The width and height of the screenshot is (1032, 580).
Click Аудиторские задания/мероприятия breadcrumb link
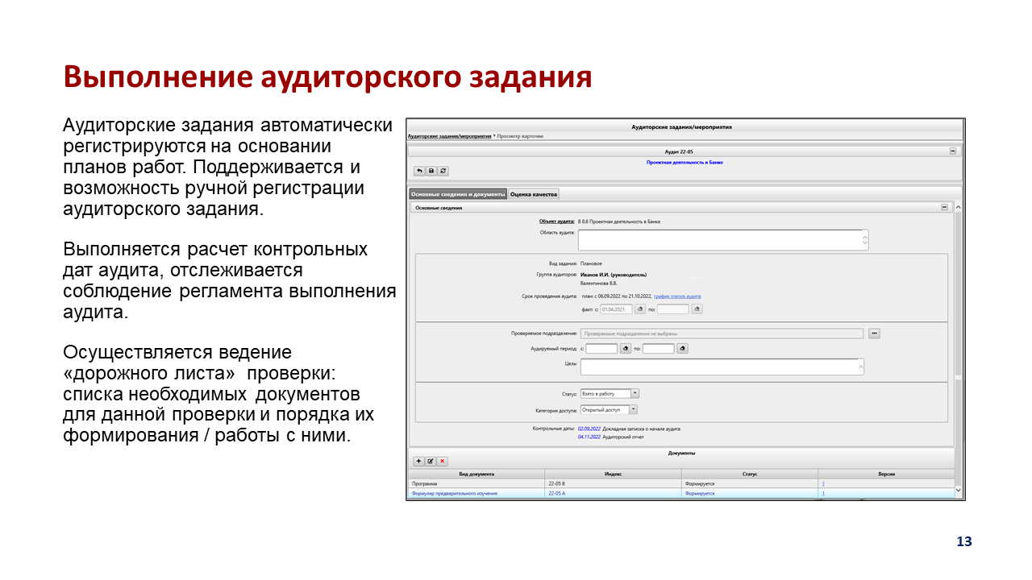click(449, 136)
